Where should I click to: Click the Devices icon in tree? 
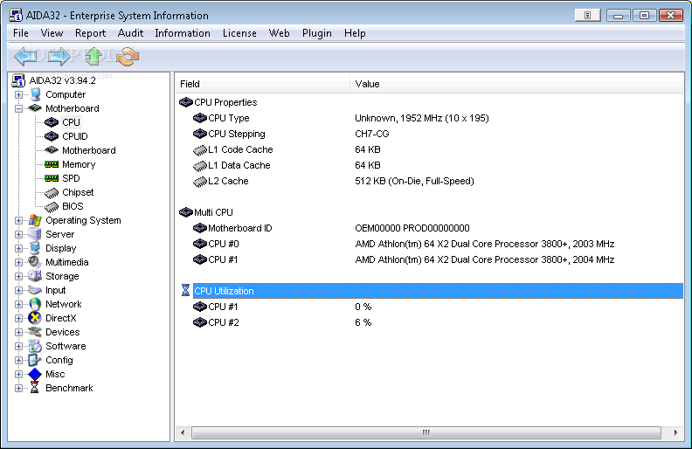pos(35,332)
